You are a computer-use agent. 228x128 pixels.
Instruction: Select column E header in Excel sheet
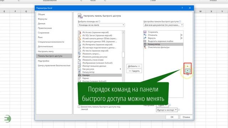4,11
